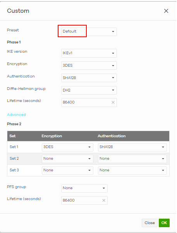Confirm settings with the green OK button
The height and width of the screenshot is (233, 177).
tap(164, 223)
